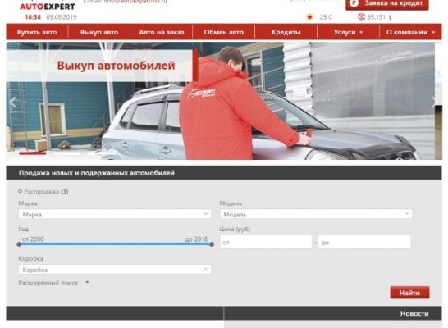Expand Расширенный поиск options
448x328 pixels.
[x=53, y=283]
